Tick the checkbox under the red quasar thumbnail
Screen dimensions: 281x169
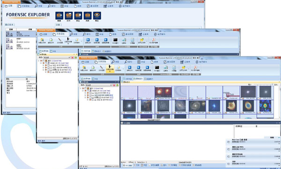(156, 99)
